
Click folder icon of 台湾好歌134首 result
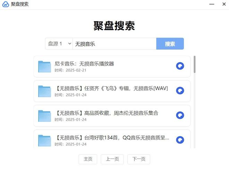(44, 141)
